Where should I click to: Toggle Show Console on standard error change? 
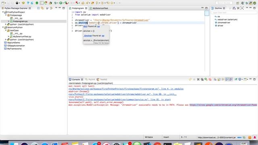click(x=231, y=79)
